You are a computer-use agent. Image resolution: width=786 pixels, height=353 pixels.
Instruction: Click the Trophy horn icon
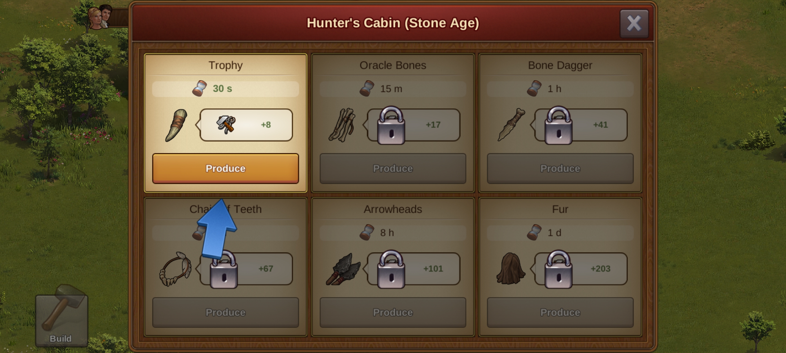click(176, 125)
